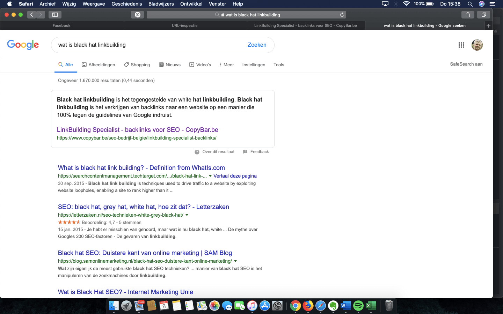Click the Safari address bar
This screenshot has width=503, height=314.
pos(247,15)
